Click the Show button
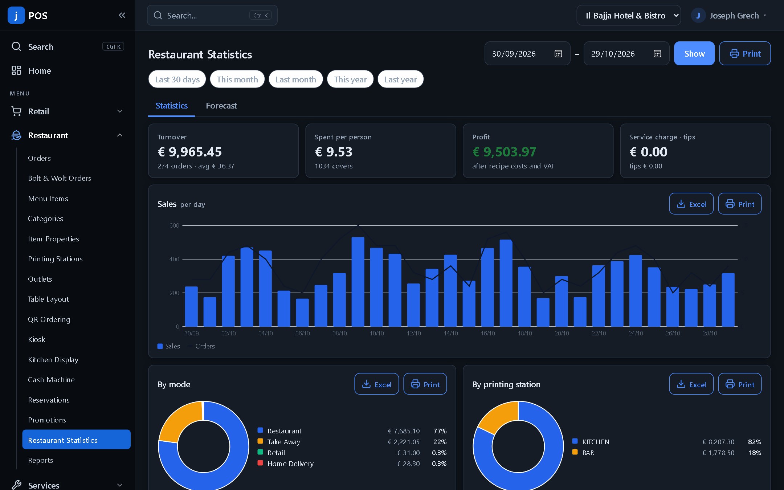The image size is (784, 490). [x=694, y=53]
